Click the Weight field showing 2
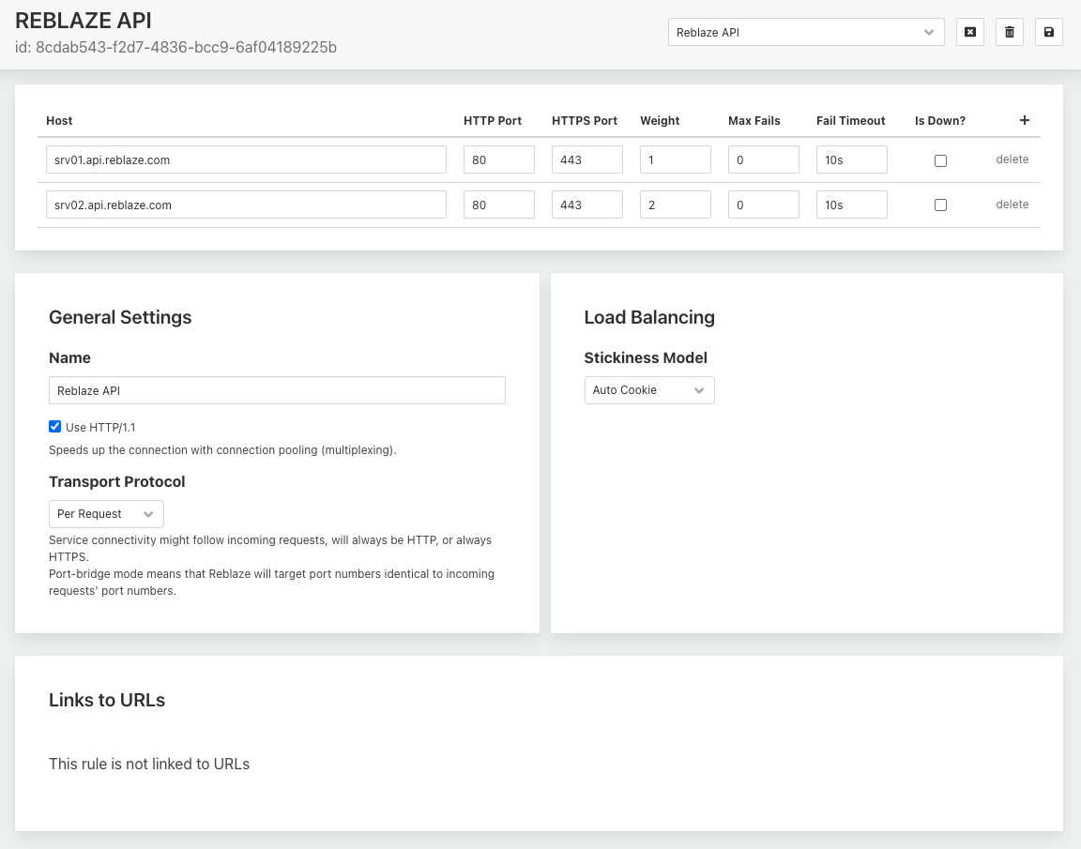 (x=675, y=205)
